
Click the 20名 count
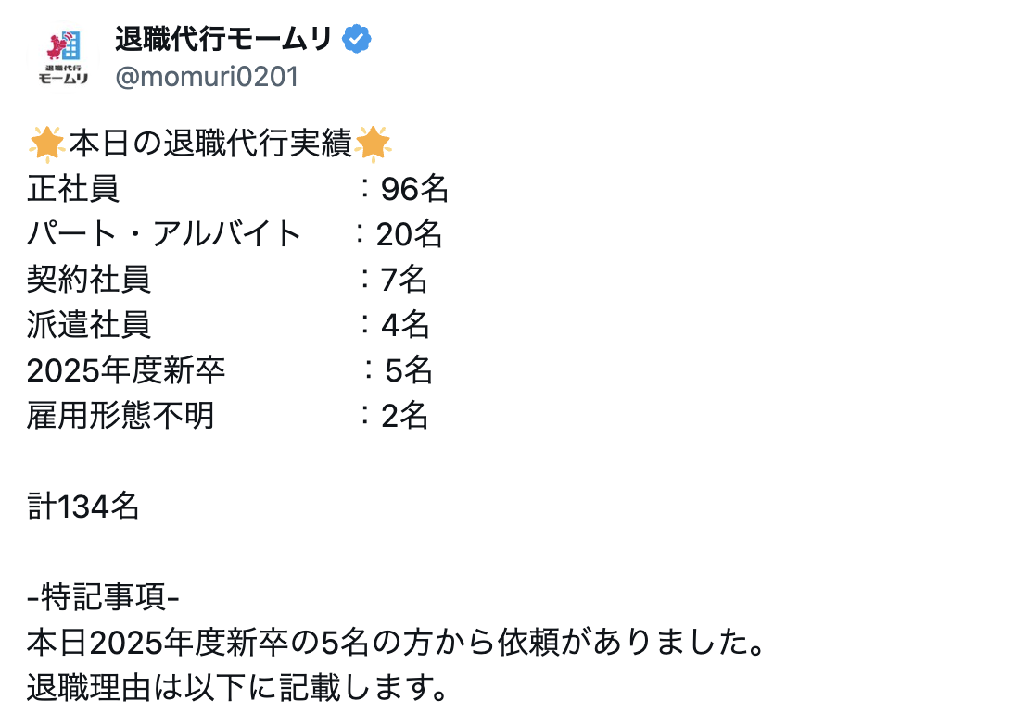[x=410, y=234]
